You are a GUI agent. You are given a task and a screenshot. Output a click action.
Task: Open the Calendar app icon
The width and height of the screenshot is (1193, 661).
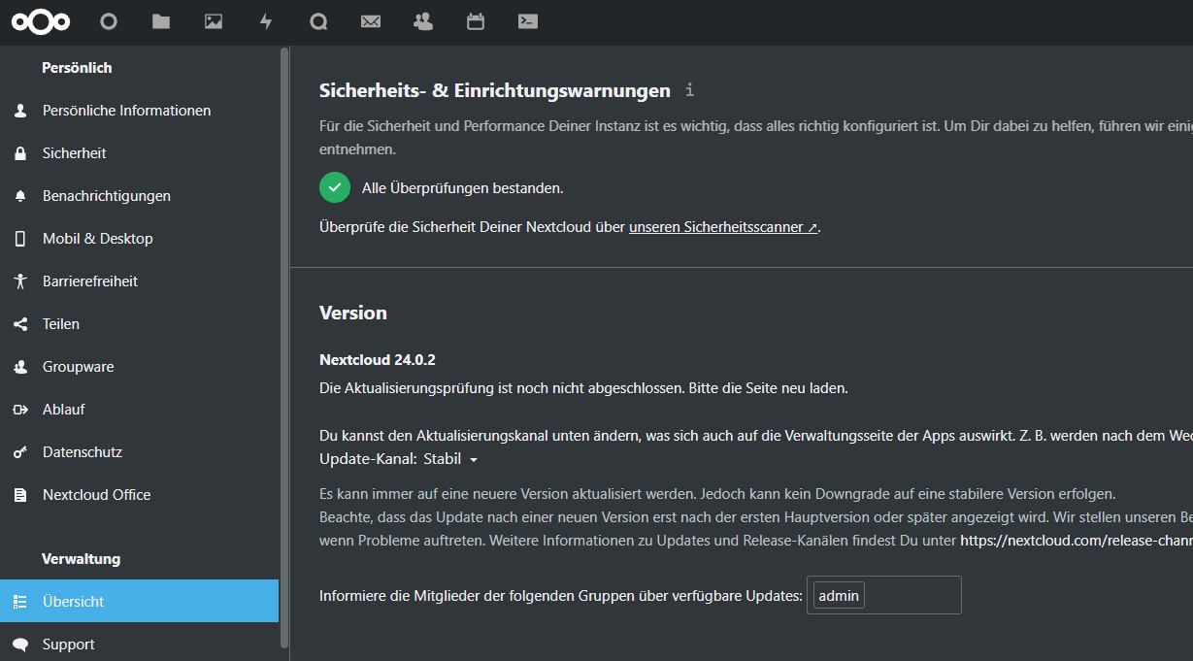(476, 21)
